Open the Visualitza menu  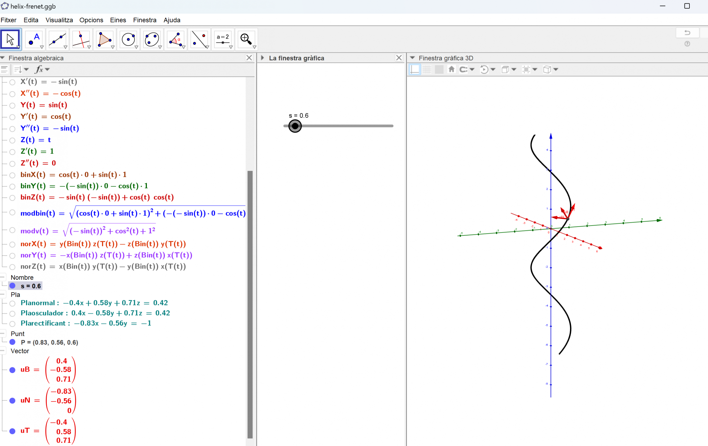pos(59,20)
